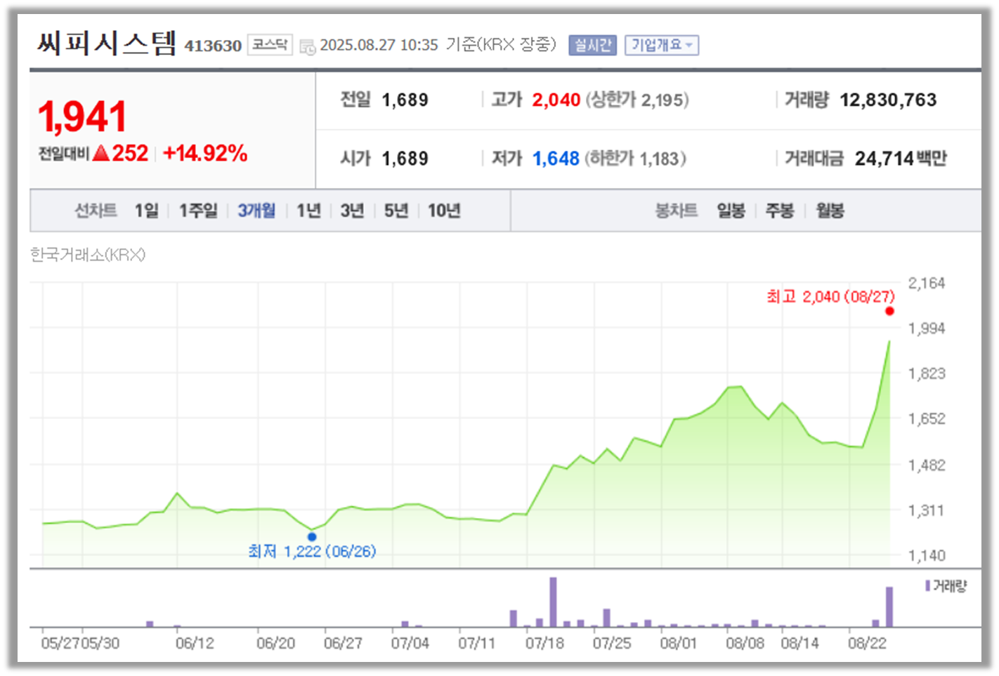Click the 1,140 y-axis value
Screen dimensions: 999x676
(927, 556)
